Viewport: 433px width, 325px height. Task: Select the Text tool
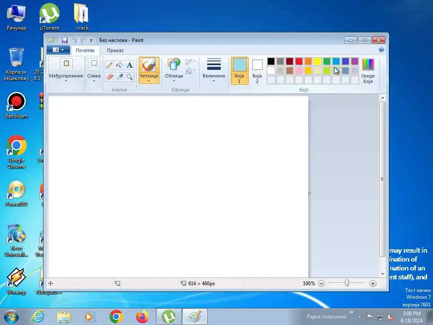[x=129, y=65]
